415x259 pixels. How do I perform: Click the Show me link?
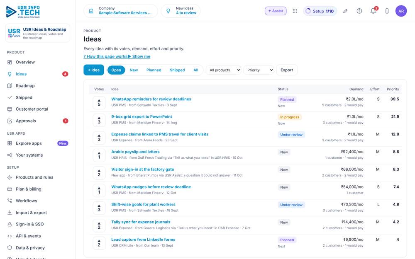(139, 56)
